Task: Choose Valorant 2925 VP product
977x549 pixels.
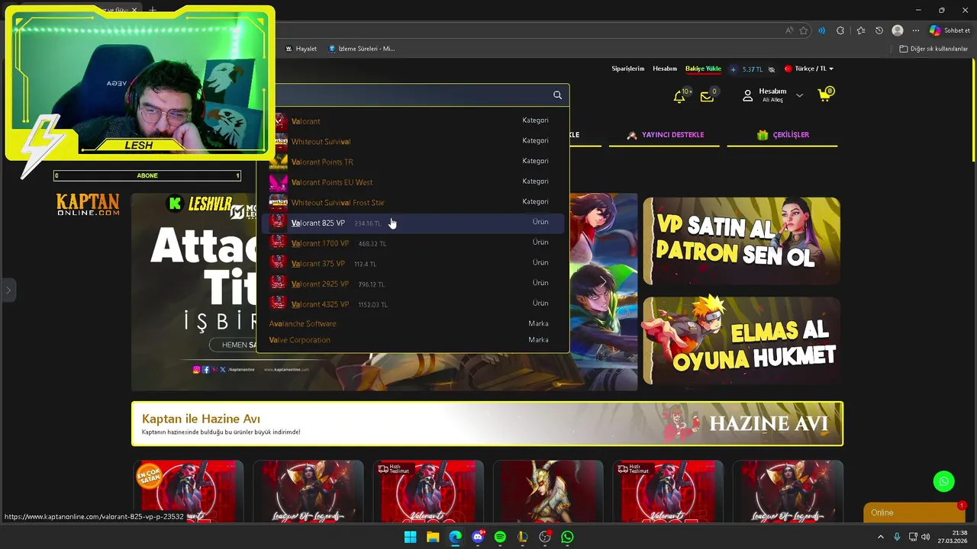Action: [x=412, y=284]
